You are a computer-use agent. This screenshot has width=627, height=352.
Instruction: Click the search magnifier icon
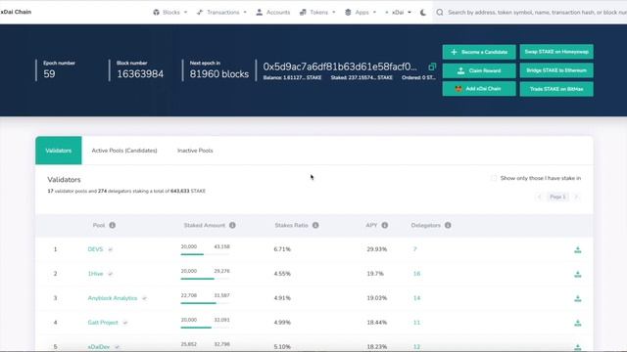pos(440,13)
